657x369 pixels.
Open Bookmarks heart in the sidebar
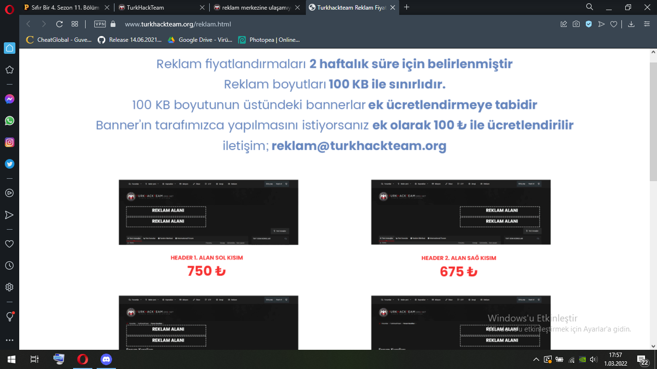coord(9,244)
